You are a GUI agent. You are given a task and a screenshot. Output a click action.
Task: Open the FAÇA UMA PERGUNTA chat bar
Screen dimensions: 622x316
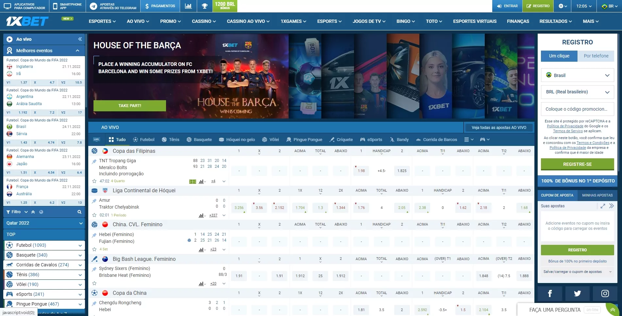pyautogui.click(x=561, y=310)
